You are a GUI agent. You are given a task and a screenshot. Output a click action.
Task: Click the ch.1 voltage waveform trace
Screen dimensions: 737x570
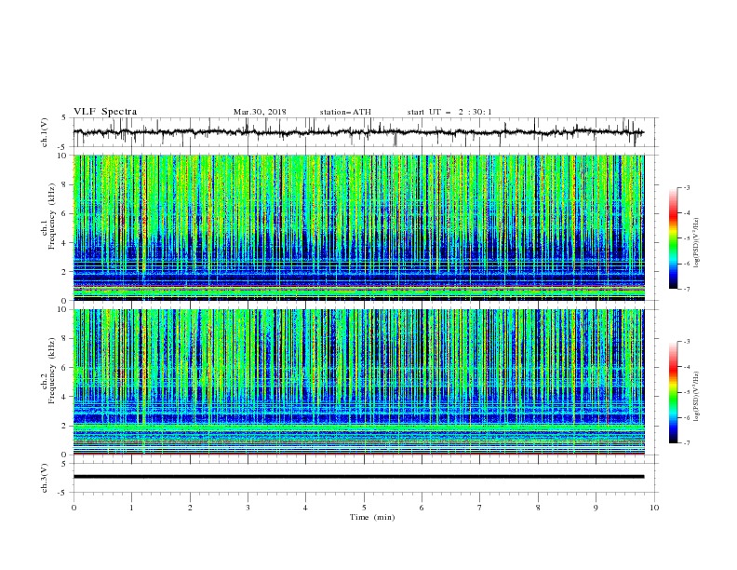coord(358,132)
